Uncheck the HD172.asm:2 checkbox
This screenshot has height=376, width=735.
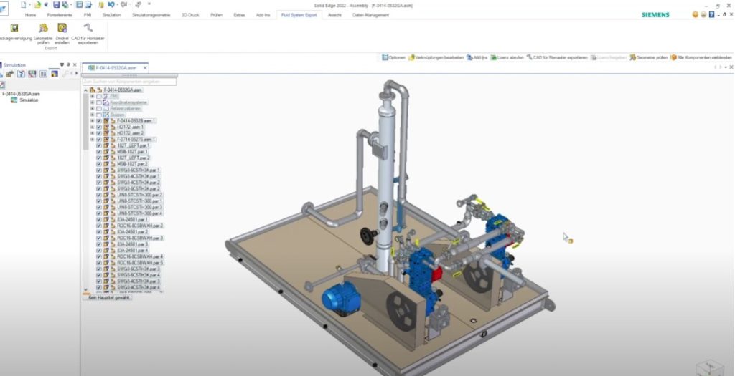(x=99, y=133)
